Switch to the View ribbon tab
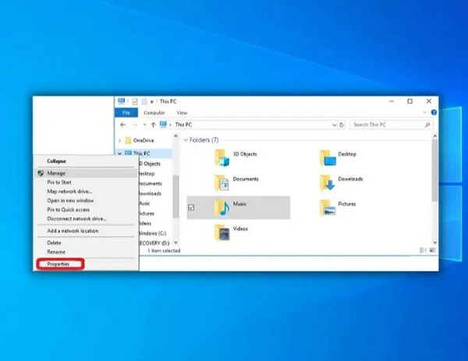Image resolution: width=468 pixels, height=361 pixels. click(182, 113)
